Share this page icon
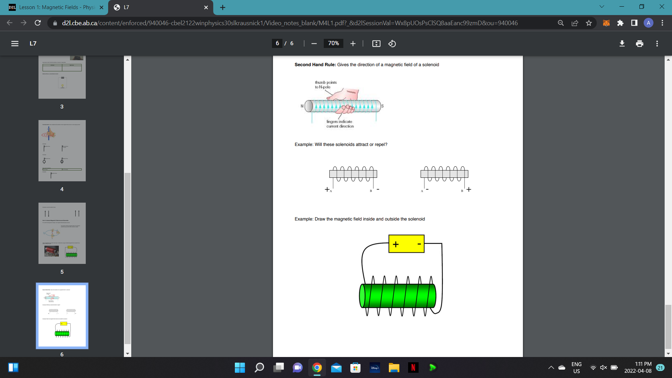The image size is (672, 378). pos(575,23)
